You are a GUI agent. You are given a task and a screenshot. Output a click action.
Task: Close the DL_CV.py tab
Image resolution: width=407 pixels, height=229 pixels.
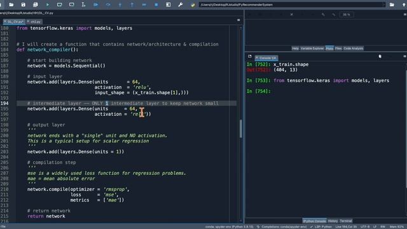5,22
